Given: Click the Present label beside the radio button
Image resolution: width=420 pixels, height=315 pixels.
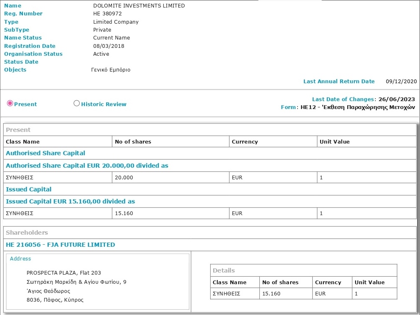Looking at the screenshot, I should [x=25, y=104].
